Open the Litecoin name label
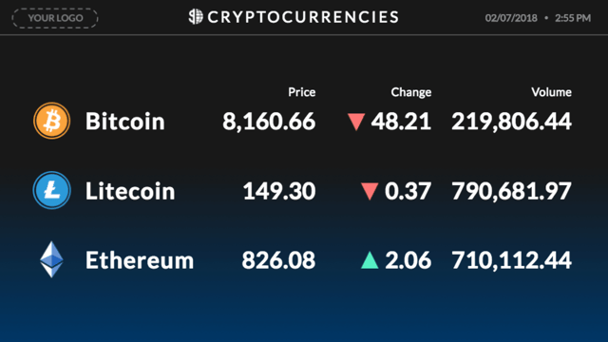The width and height of the screenshot is (608, 342). click(130, 191)
